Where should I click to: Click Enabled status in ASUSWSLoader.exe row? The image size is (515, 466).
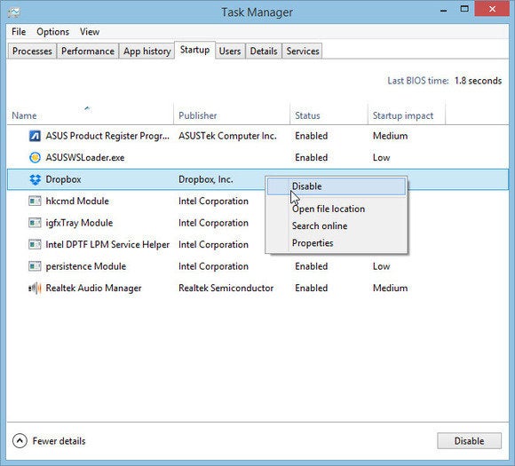click(311, 158)
